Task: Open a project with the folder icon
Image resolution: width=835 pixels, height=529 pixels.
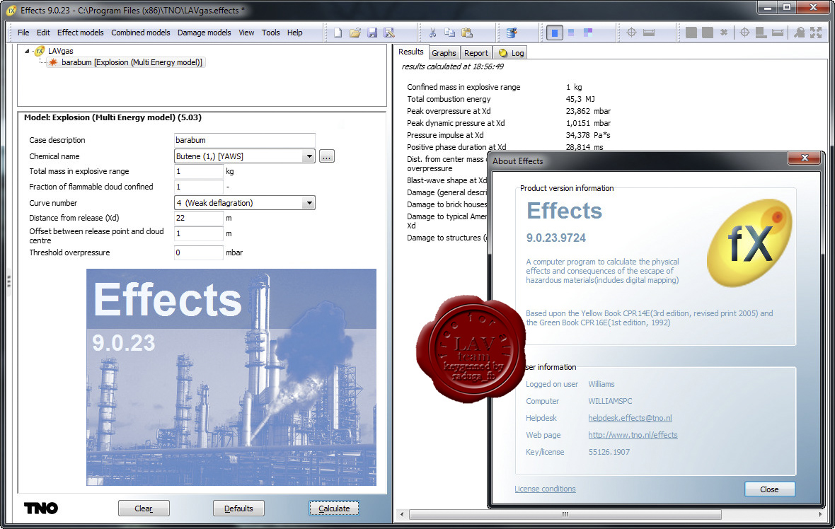Action: (355, 33)
